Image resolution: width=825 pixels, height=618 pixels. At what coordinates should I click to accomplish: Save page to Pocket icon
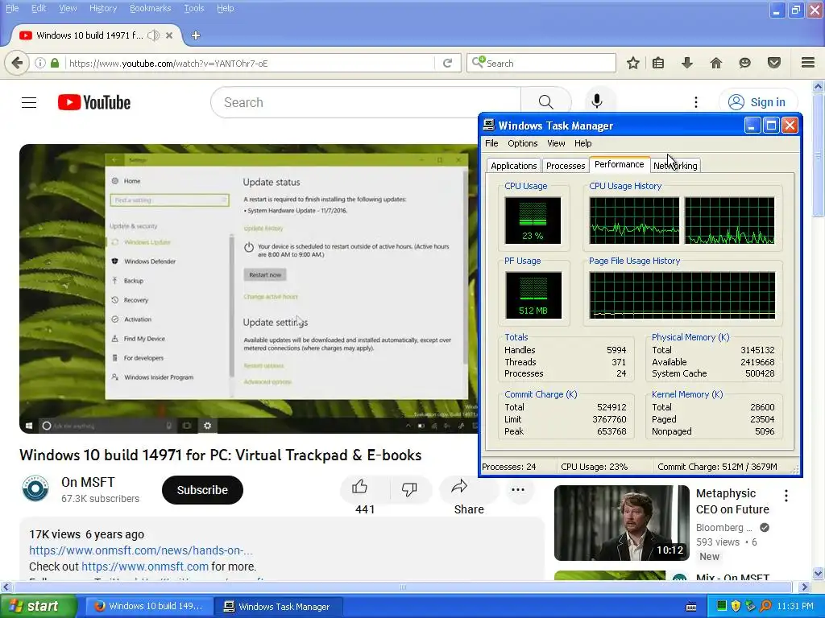tap(774, 63)
